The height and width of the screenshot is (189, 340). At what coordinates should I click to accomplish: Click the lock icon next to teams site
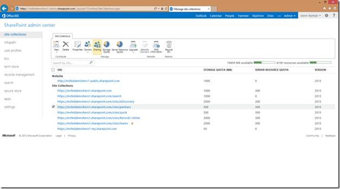tap(132, 123)
